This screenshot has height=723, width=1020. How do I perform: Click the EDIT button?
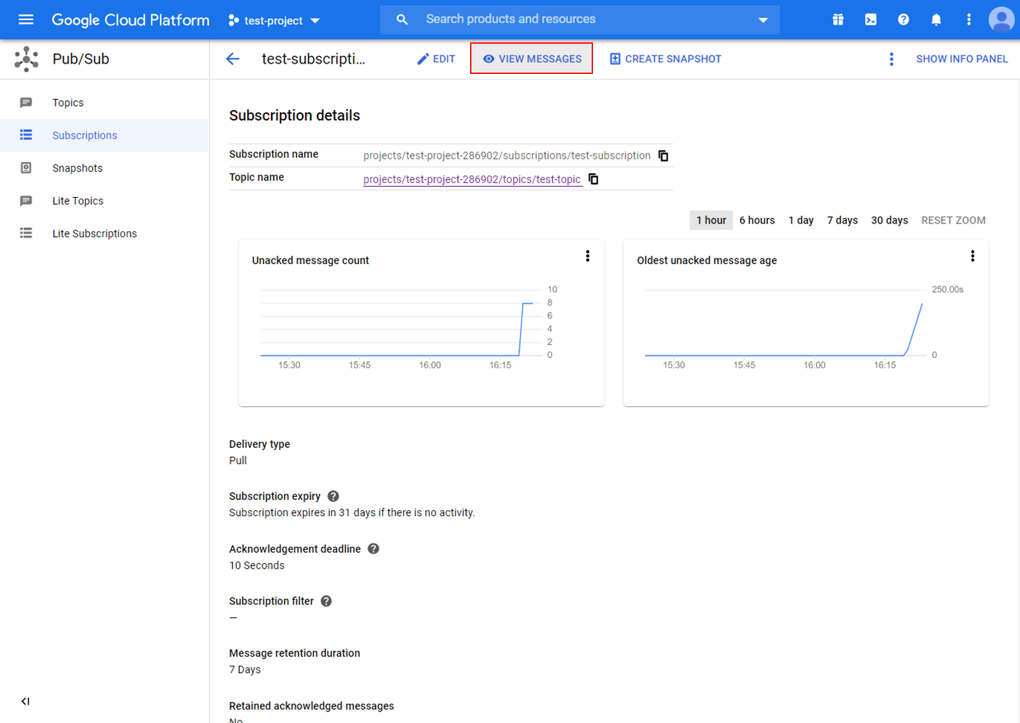coord(436,59)
